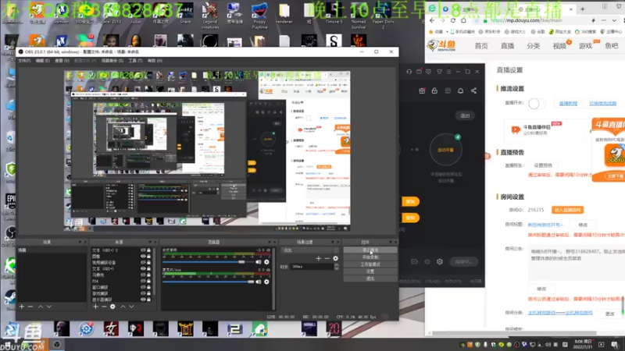Click the 时长 duration spinner arrows
The width and height of the screenshot is (625, 351).
point(337,267)
